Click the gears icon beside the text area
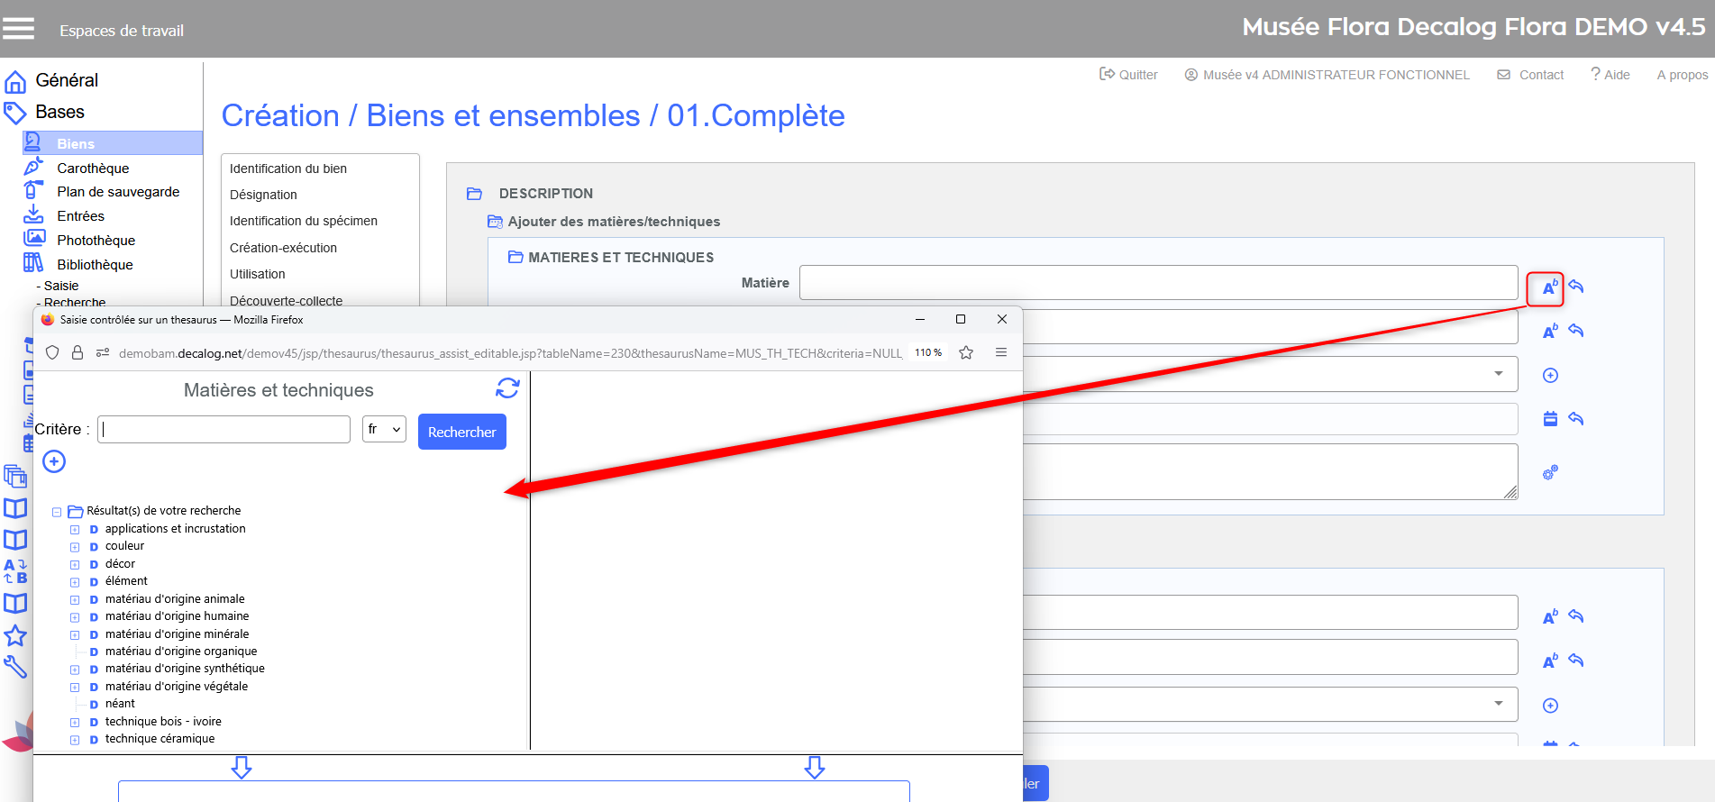The image size is (1715, 802). pos(1550,472)
